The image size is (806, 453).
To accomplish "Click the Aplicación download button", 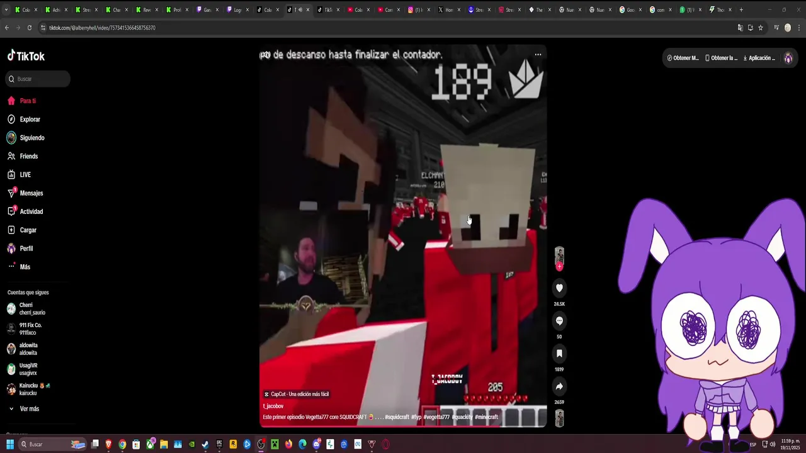I will click(x=759, y=58).
